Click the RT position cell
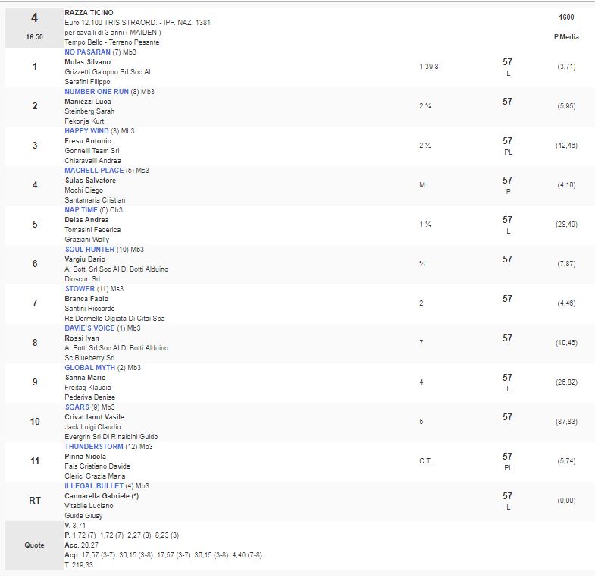 (x=34, y=501)
